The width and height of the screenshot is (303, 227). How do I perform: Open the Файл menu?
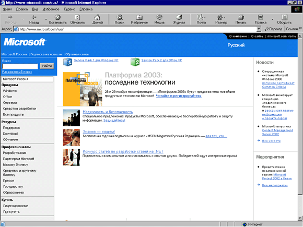[7, 9]
